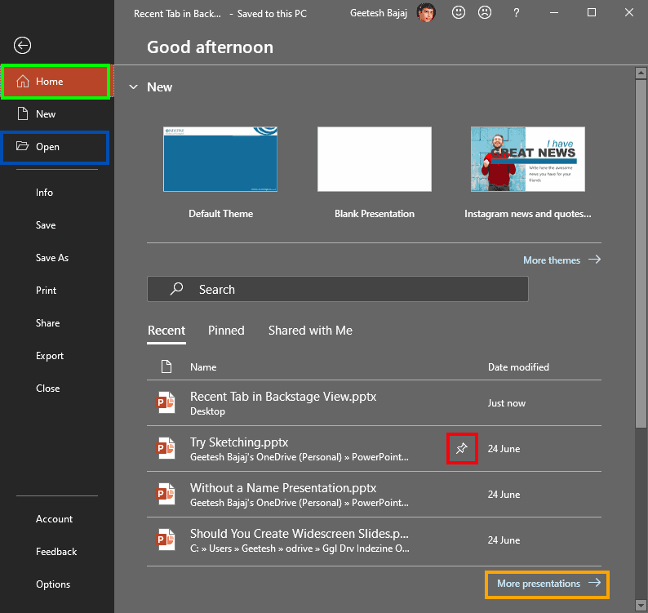Screen dimensions: 648x613
Task: Click the PowerPoint icon of Without a Name Presentation.pptx
Action: coord(166,494)
